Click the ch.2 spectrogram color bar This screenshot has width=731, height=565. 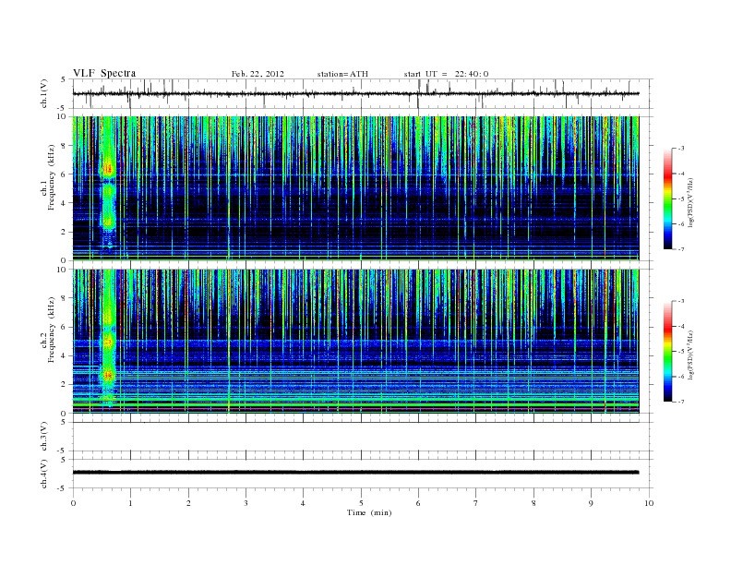667,352
